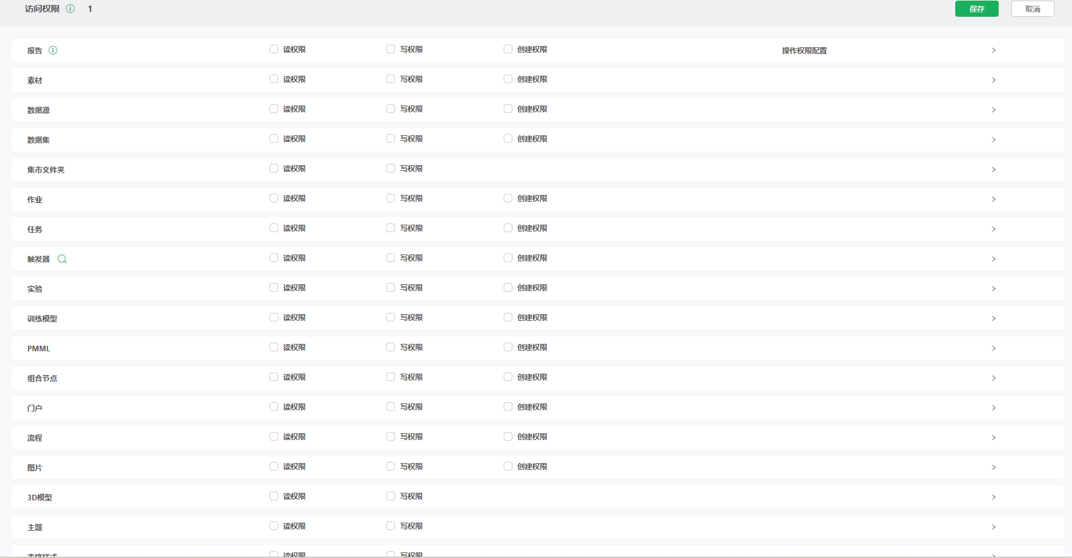Expand the 训练模型 row arrow
1072x558 pixels.
pyautogui.click(x=994, y=318)
